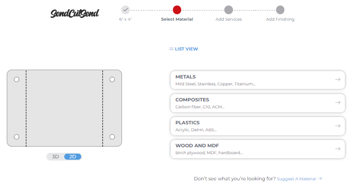Click the part preview thumbnail
The width and height of the screenshot is (355, 189).
tap(64, 108)
